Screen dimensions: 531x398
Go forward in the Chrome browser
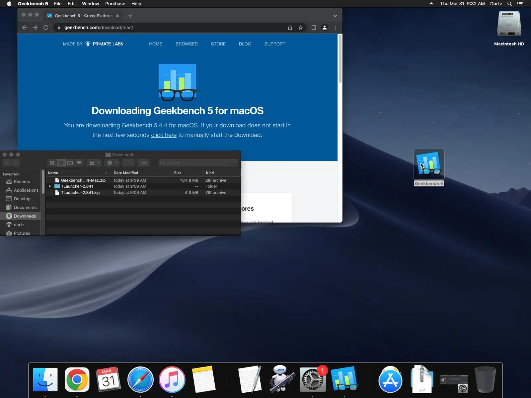point(35,28)
